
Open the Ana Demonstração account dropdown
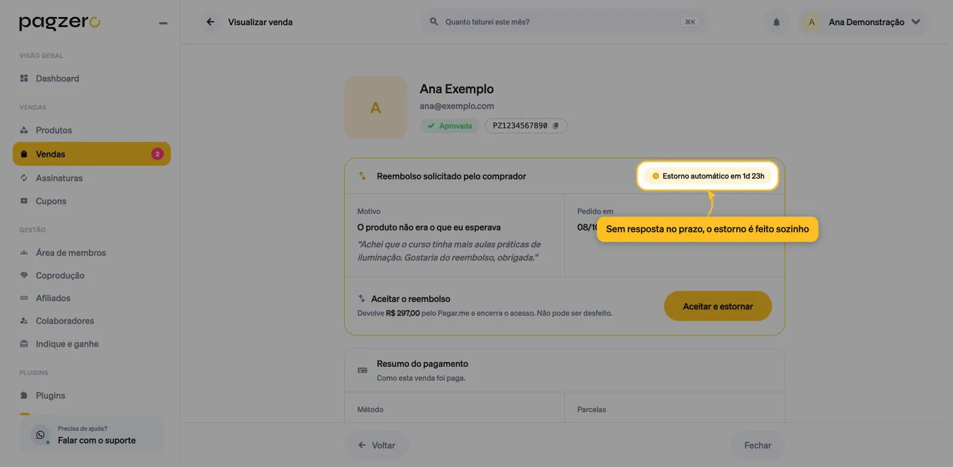[x=863, y=22]
